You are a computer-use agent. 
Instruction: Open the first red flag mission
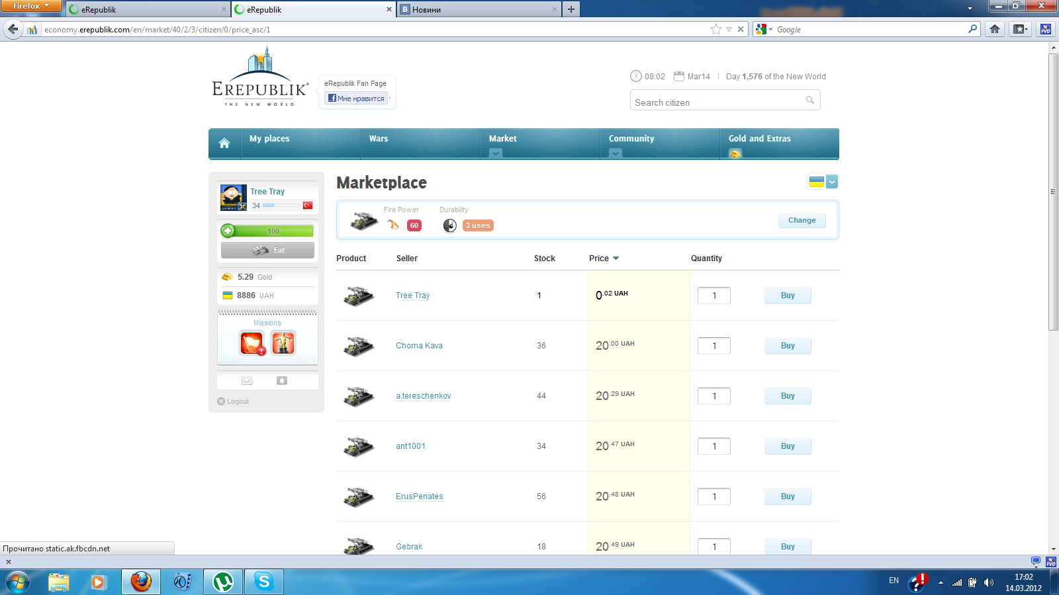point(252,343)
